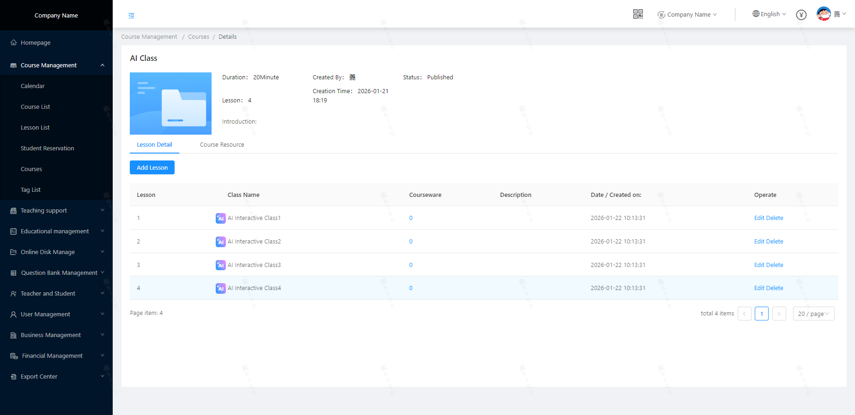
Task: Collapse sidebar using the menu fold icon
Action: click(132, 16)
